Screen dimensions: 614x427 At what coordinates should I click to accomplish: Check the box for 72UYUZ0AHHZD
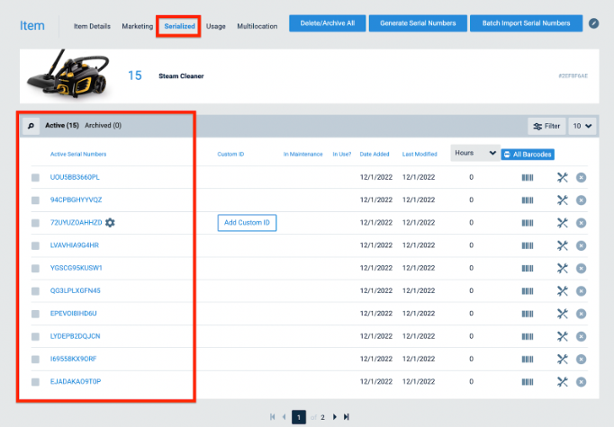pyautogui.click(x=35, y=223)
